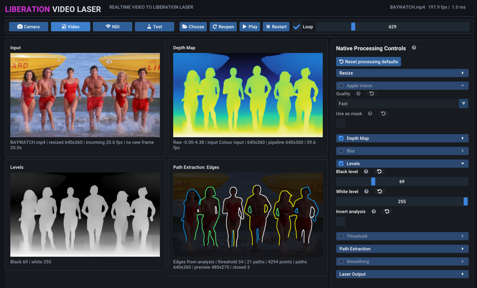Collapse the Apple Vision section arrow

tap(463, 86)
